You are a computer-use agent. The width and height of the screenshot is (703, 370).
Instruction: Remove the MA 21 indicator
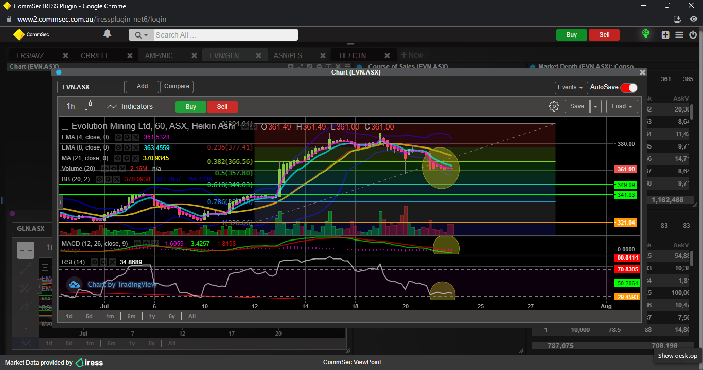tap(135, 158)
